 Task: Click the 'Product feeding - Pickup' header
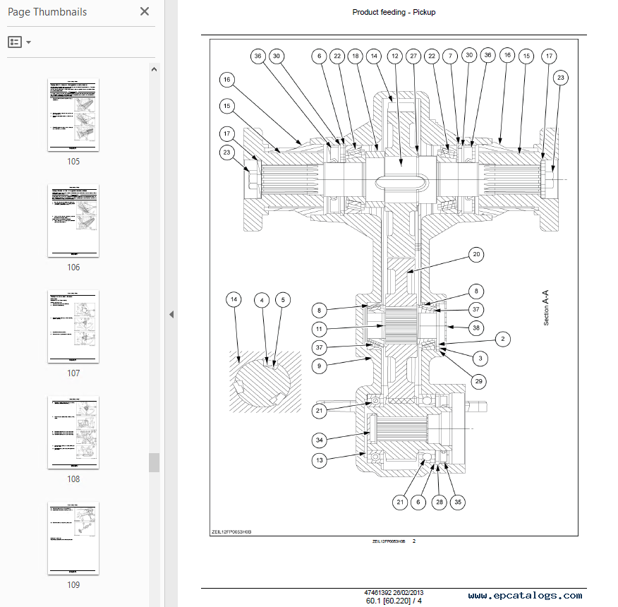[x=394, y=12]
